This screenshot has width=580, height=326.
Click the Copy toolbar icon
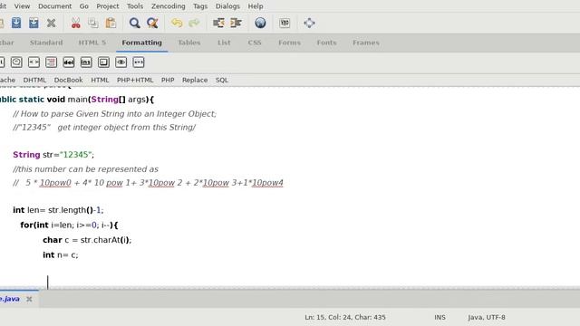point(92,23)
